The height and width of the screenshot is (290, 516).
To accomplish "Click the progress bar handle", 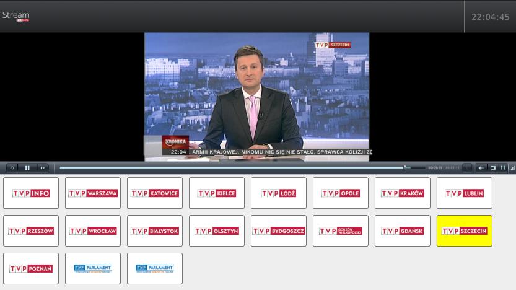I will [x=404, y=167].
